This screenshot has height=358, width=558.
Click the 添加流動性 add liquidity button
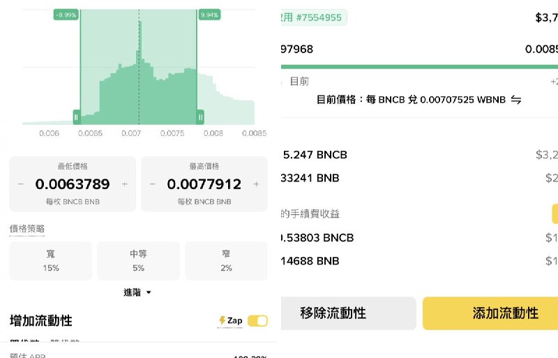490,313
